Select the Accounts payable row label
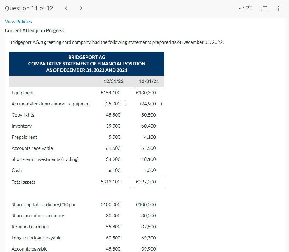The image size is (289, 252). [x=30, y=249]
